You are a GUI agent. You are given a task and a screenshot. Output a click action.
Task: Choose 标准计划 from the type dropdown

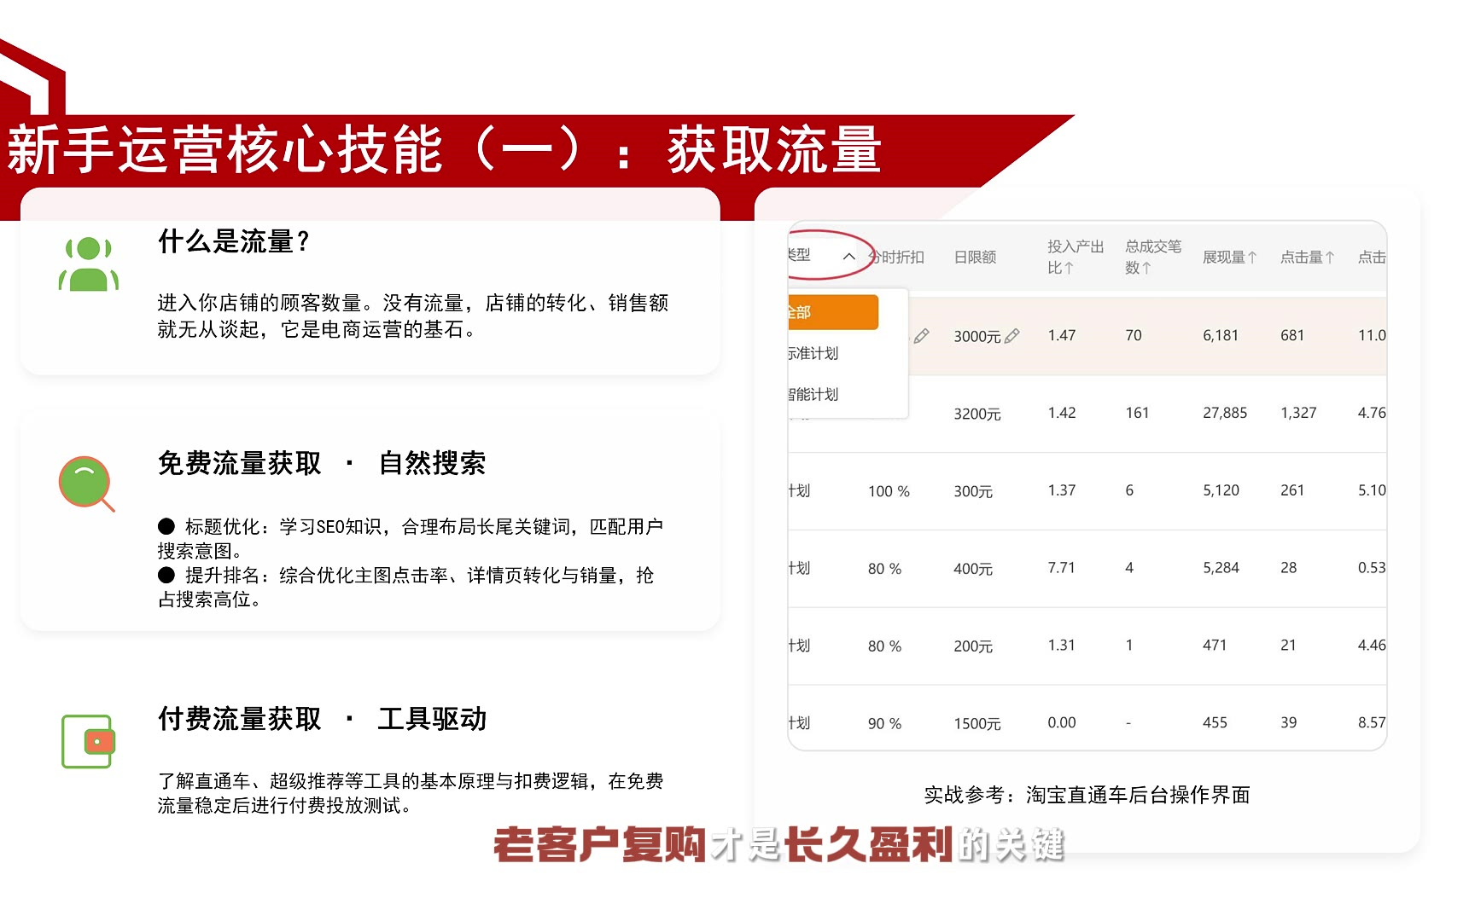coord(813,353)
